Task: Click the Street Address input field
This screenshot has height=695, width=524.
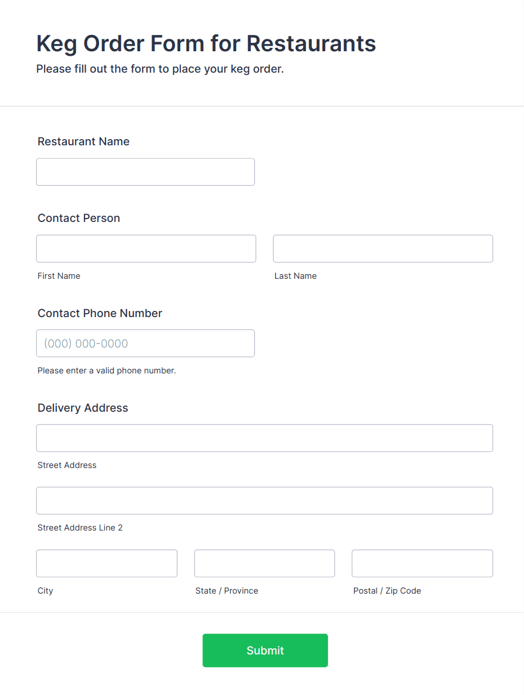Action: (x=264, y=438)
